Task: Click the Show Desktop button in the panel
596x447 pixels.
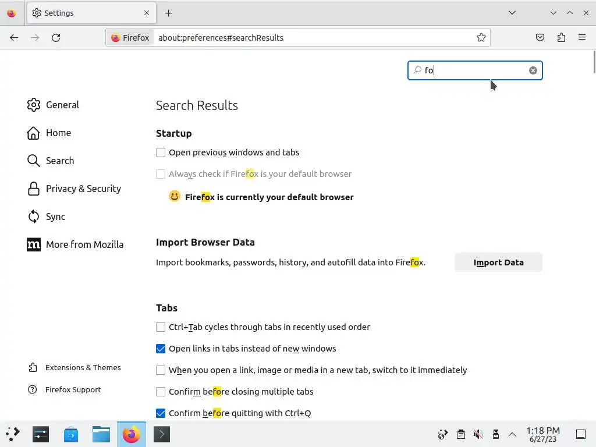Action: (x=580, y=434)
